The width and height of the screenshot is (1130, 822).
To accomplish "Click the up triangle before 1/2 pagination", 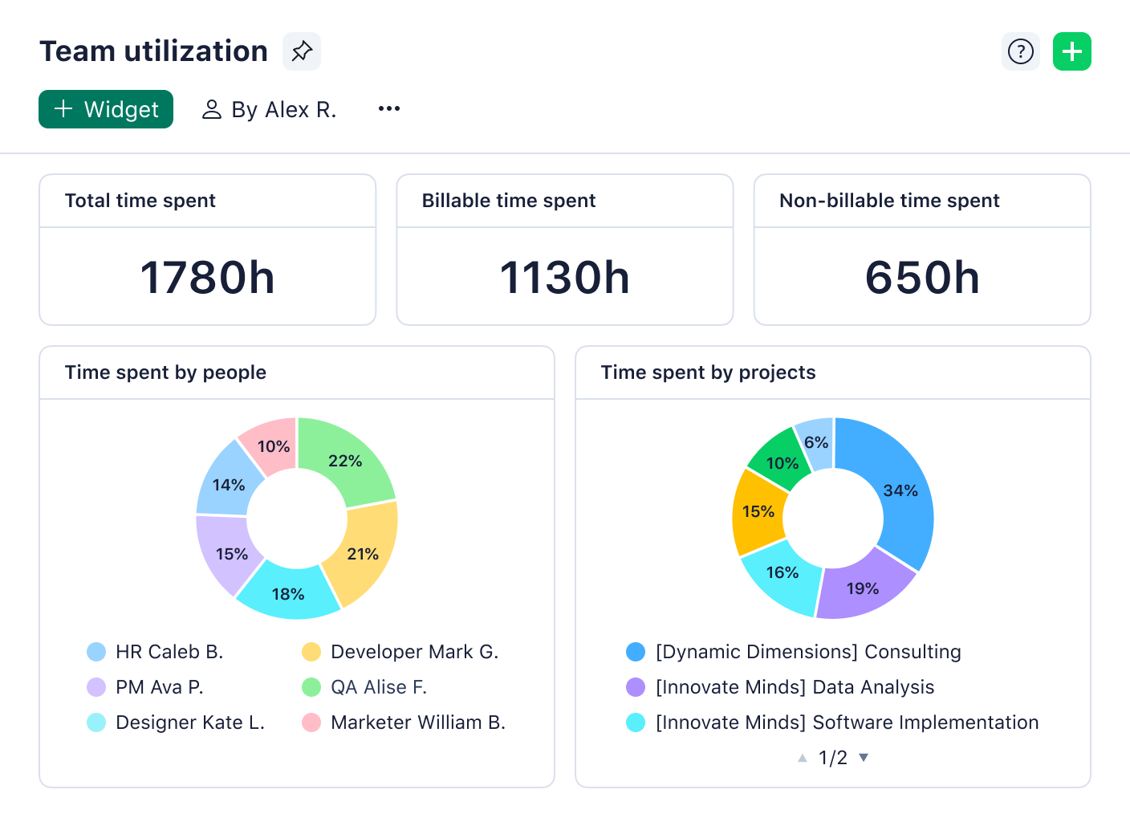I will pyautogui.click(x=800, y=757).
